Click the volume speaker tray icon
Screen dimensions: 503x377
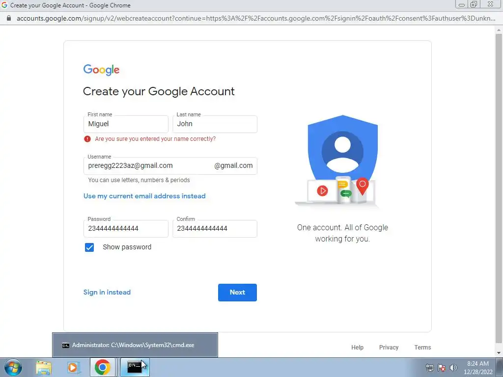click(453, 368)
